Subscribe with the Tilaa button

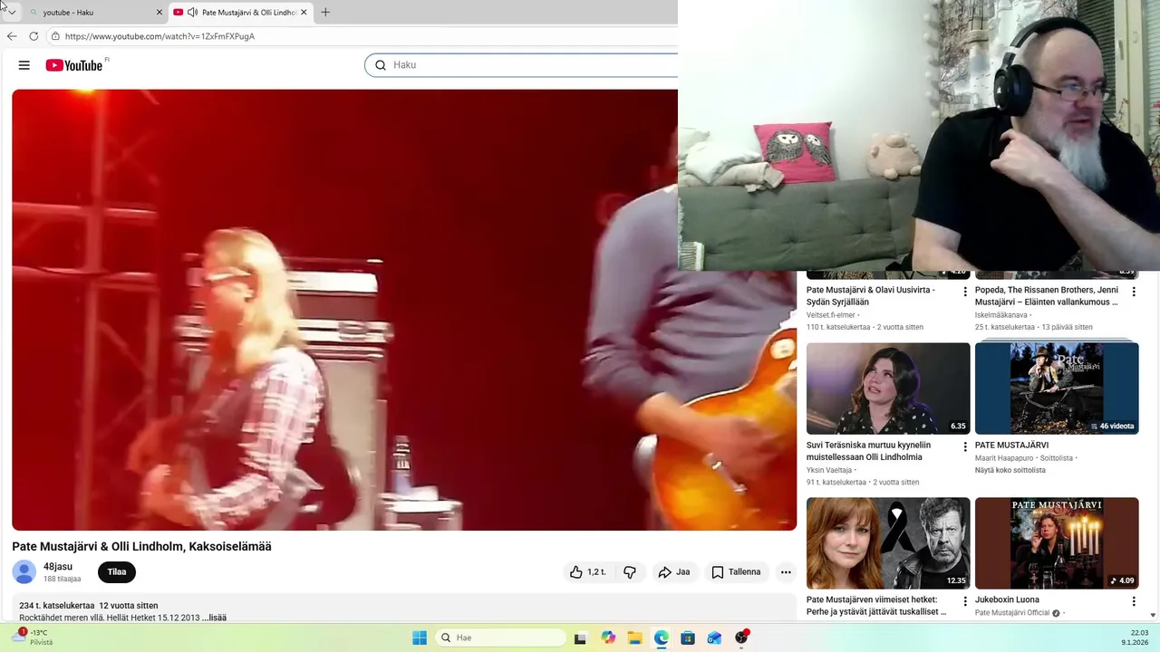(117, 572)
